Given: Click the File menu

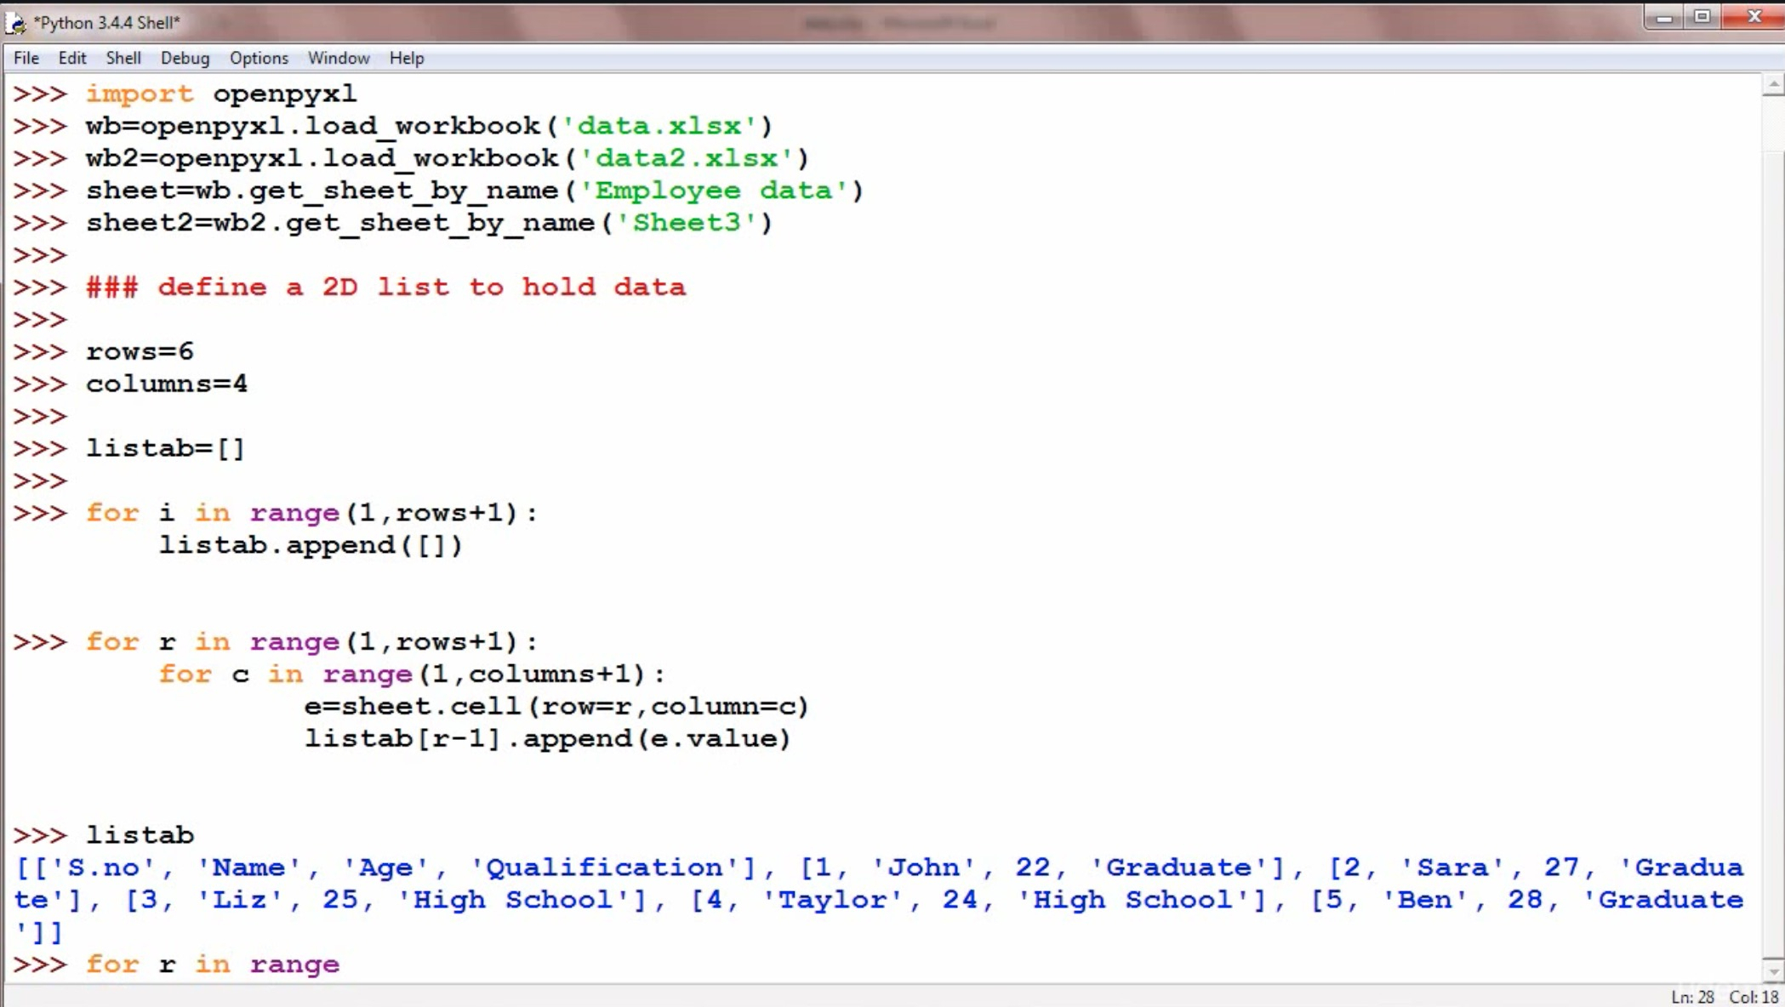Looking at the screenshot, I should [26, 58].
